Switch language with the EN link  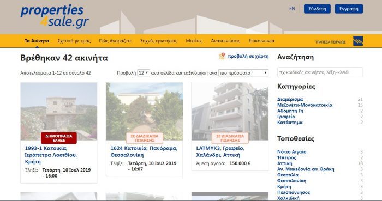click(292, 9)
